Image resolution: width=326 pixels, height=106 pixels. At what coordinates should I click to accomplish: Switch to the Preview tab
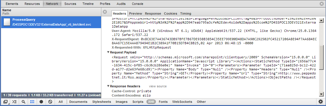(x=135, y=14)
